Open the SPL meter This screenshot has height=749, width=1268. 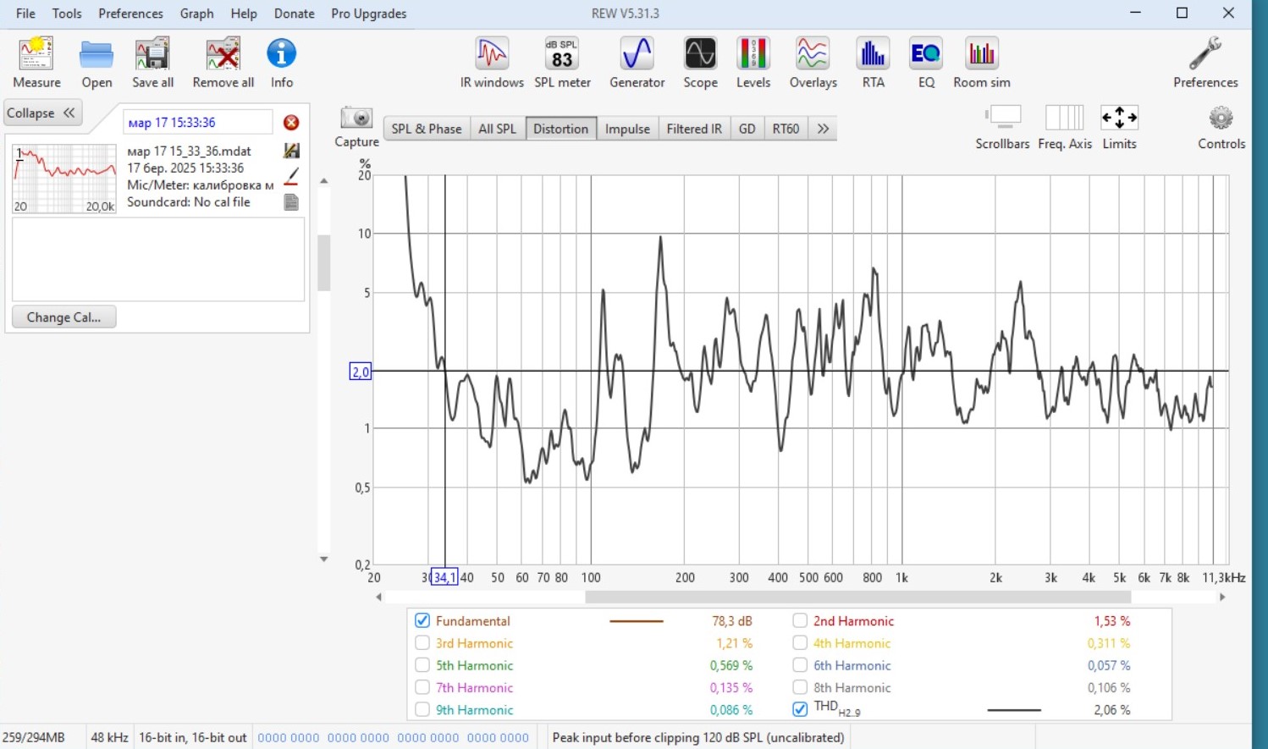pyautogui.click(x=562, y=54)
